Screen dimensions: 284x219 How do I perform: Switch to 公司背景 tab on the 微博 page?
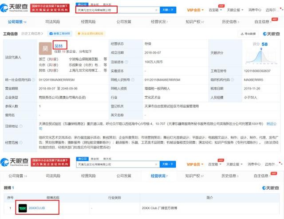coord(18,176)
